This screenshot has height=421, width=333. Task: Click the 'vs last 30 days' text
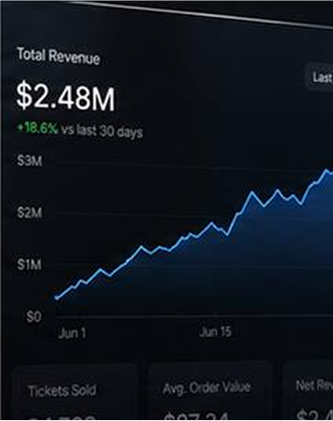(102, 131)
